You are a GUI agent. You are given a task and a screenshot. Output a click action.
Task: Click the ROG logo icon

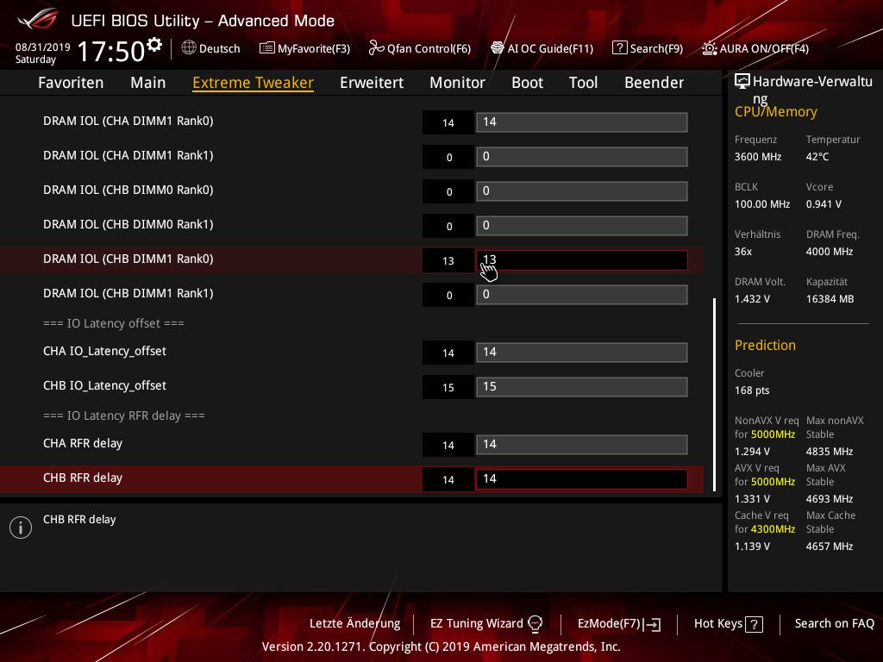pyautogui.click(x=37, y=19)
